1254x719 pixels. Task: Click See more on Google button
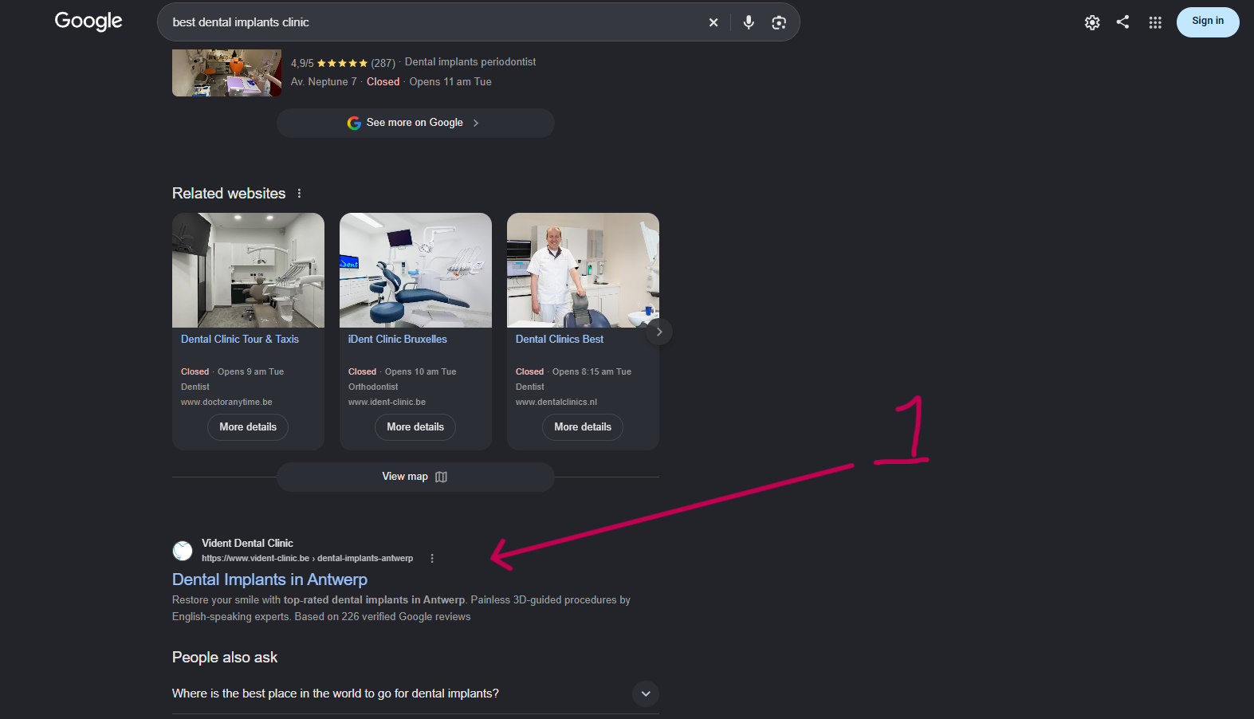(415, 123)
